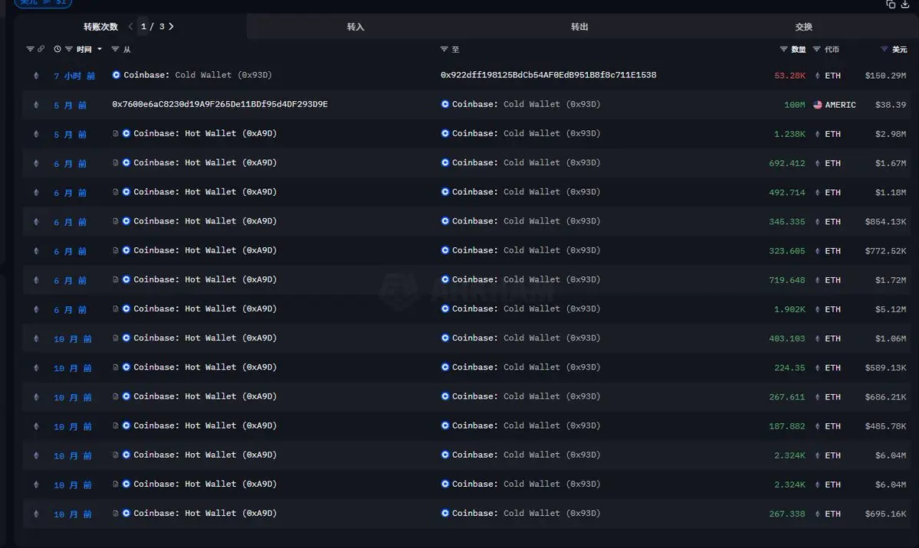Image resolution: width=919 pixels, height=548 pixels.
Task: Open Coinbase Hot Wallet in the $485.78K row
Action: point(205,426)
